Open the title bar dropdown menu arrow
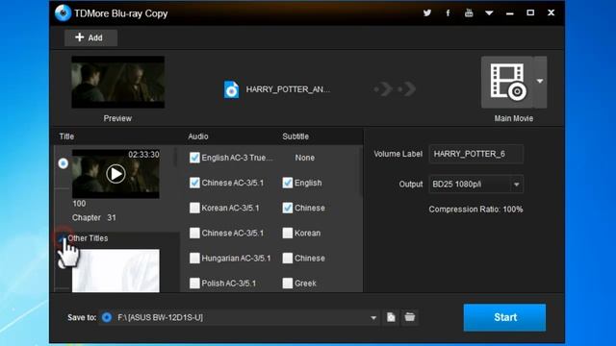 pos(489,12)
